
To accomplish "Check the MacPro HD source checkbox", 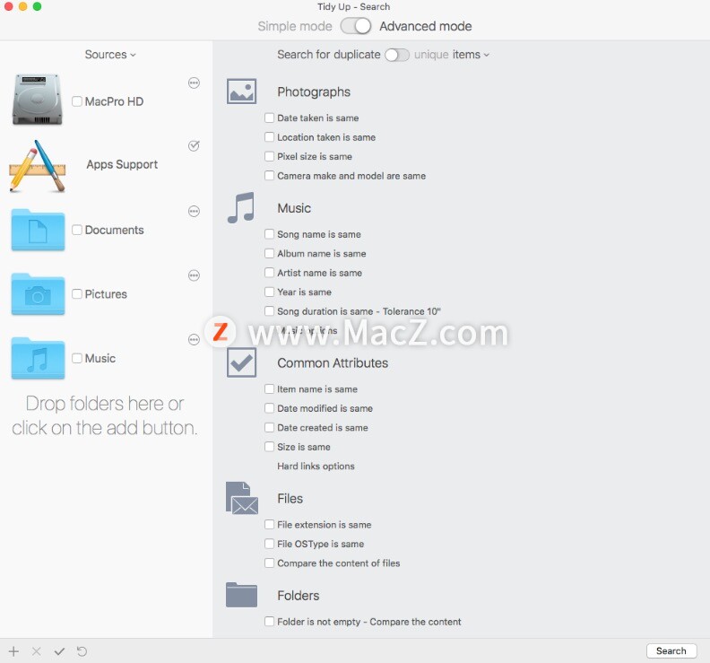I will click(77, 101).
